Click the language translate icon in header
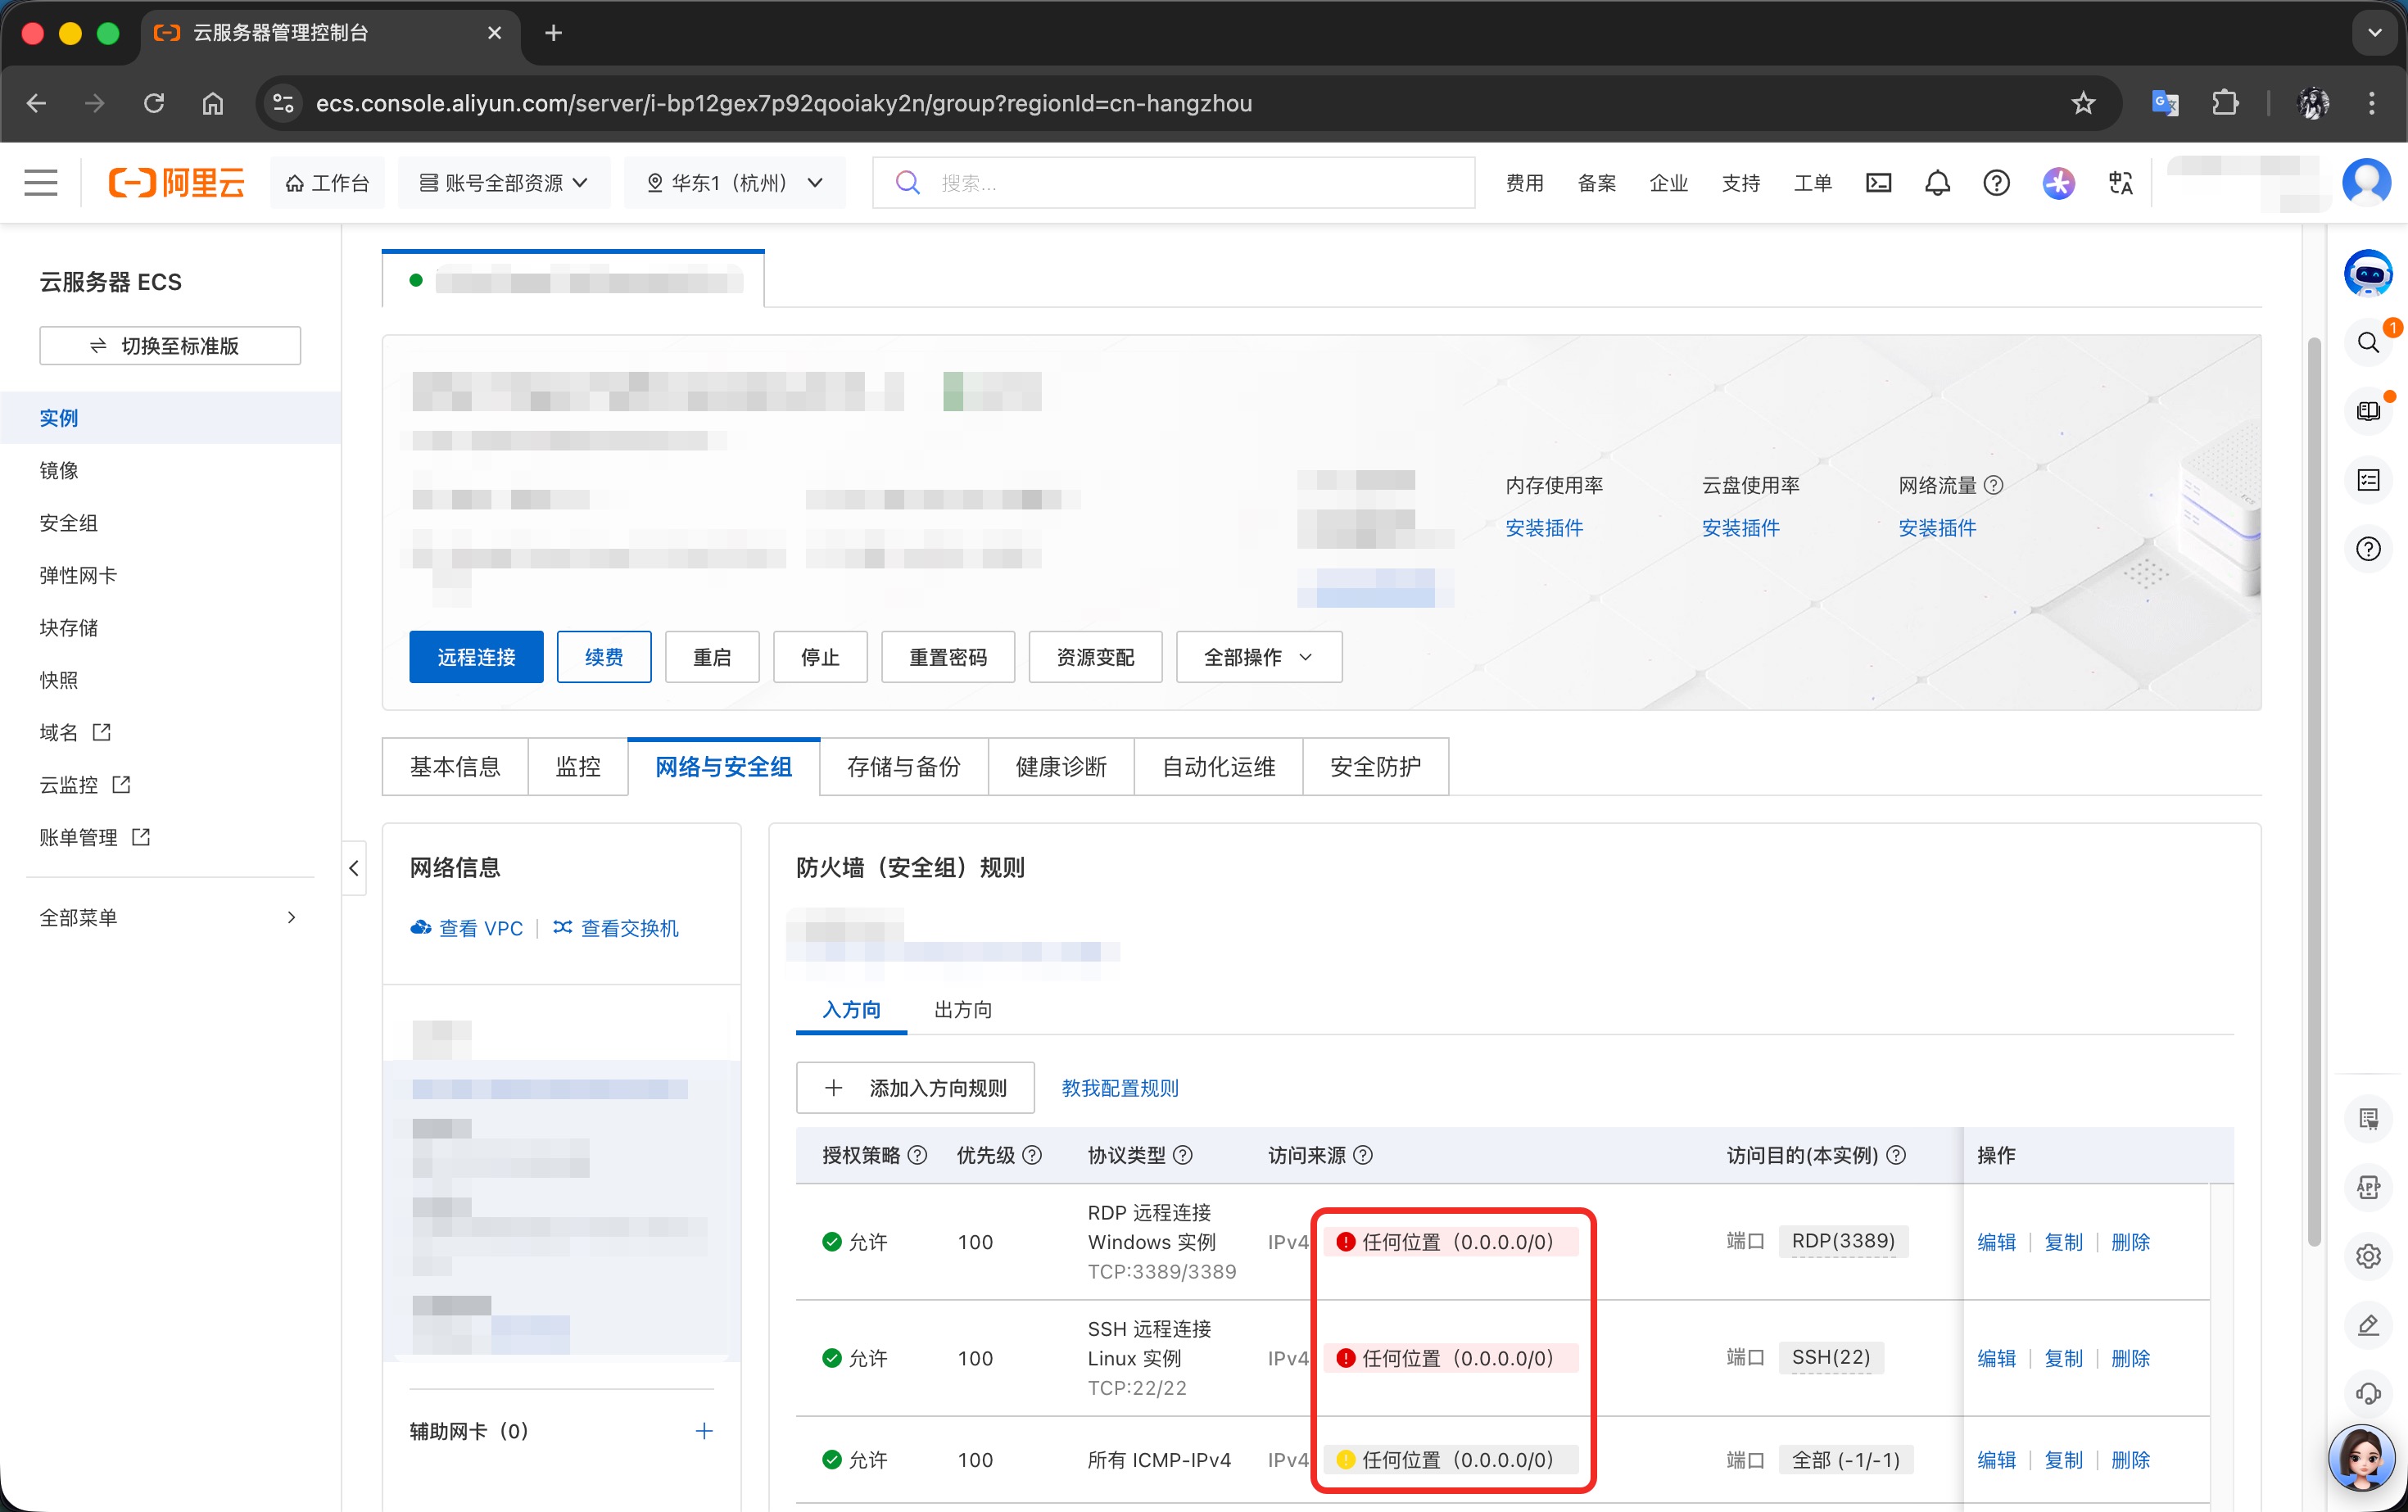This screenshot has height=1512, width=2408. point(2120,183)
